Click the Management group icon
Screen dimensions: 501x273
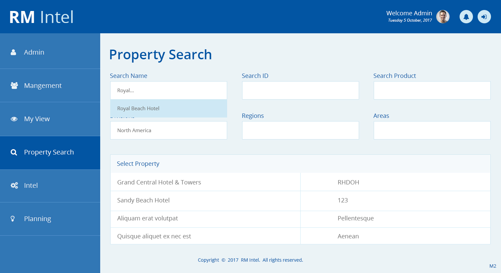coord(13,85)
